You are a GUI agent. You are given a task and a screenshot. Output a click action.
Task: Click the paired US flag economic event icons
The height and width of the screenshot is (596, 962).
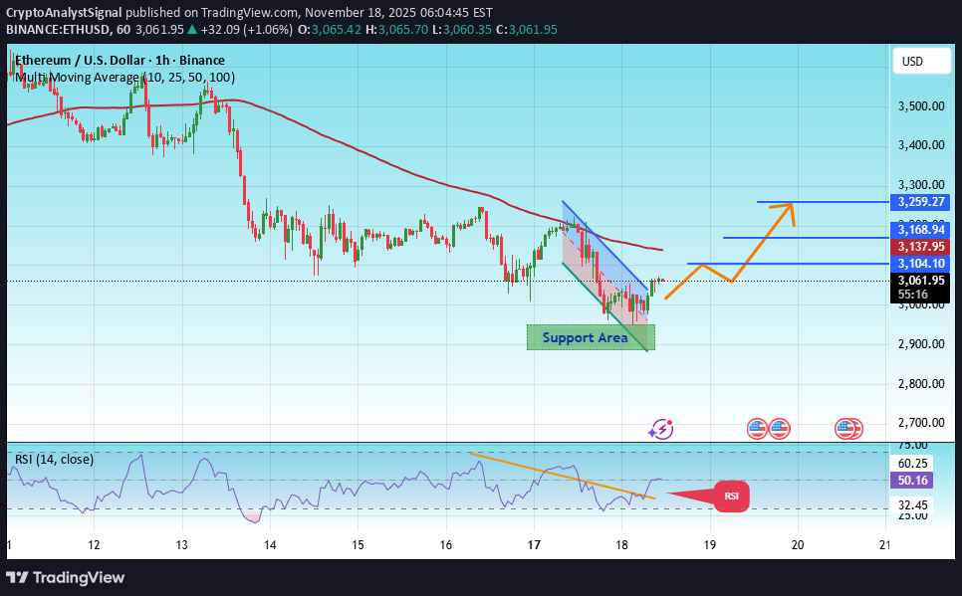click(767, 428)
